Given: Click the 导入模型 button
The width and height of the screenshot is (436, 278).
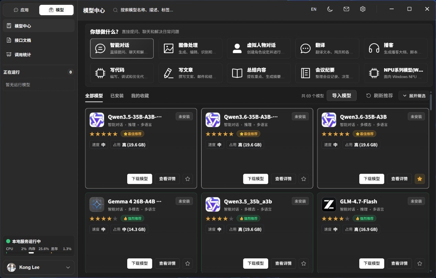Looking at the screenshot, I should (x=341, y=95).
